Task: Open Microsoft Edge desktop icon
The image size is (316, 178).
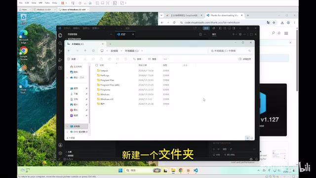Action: pyautogui.click(x=24, y=37)
